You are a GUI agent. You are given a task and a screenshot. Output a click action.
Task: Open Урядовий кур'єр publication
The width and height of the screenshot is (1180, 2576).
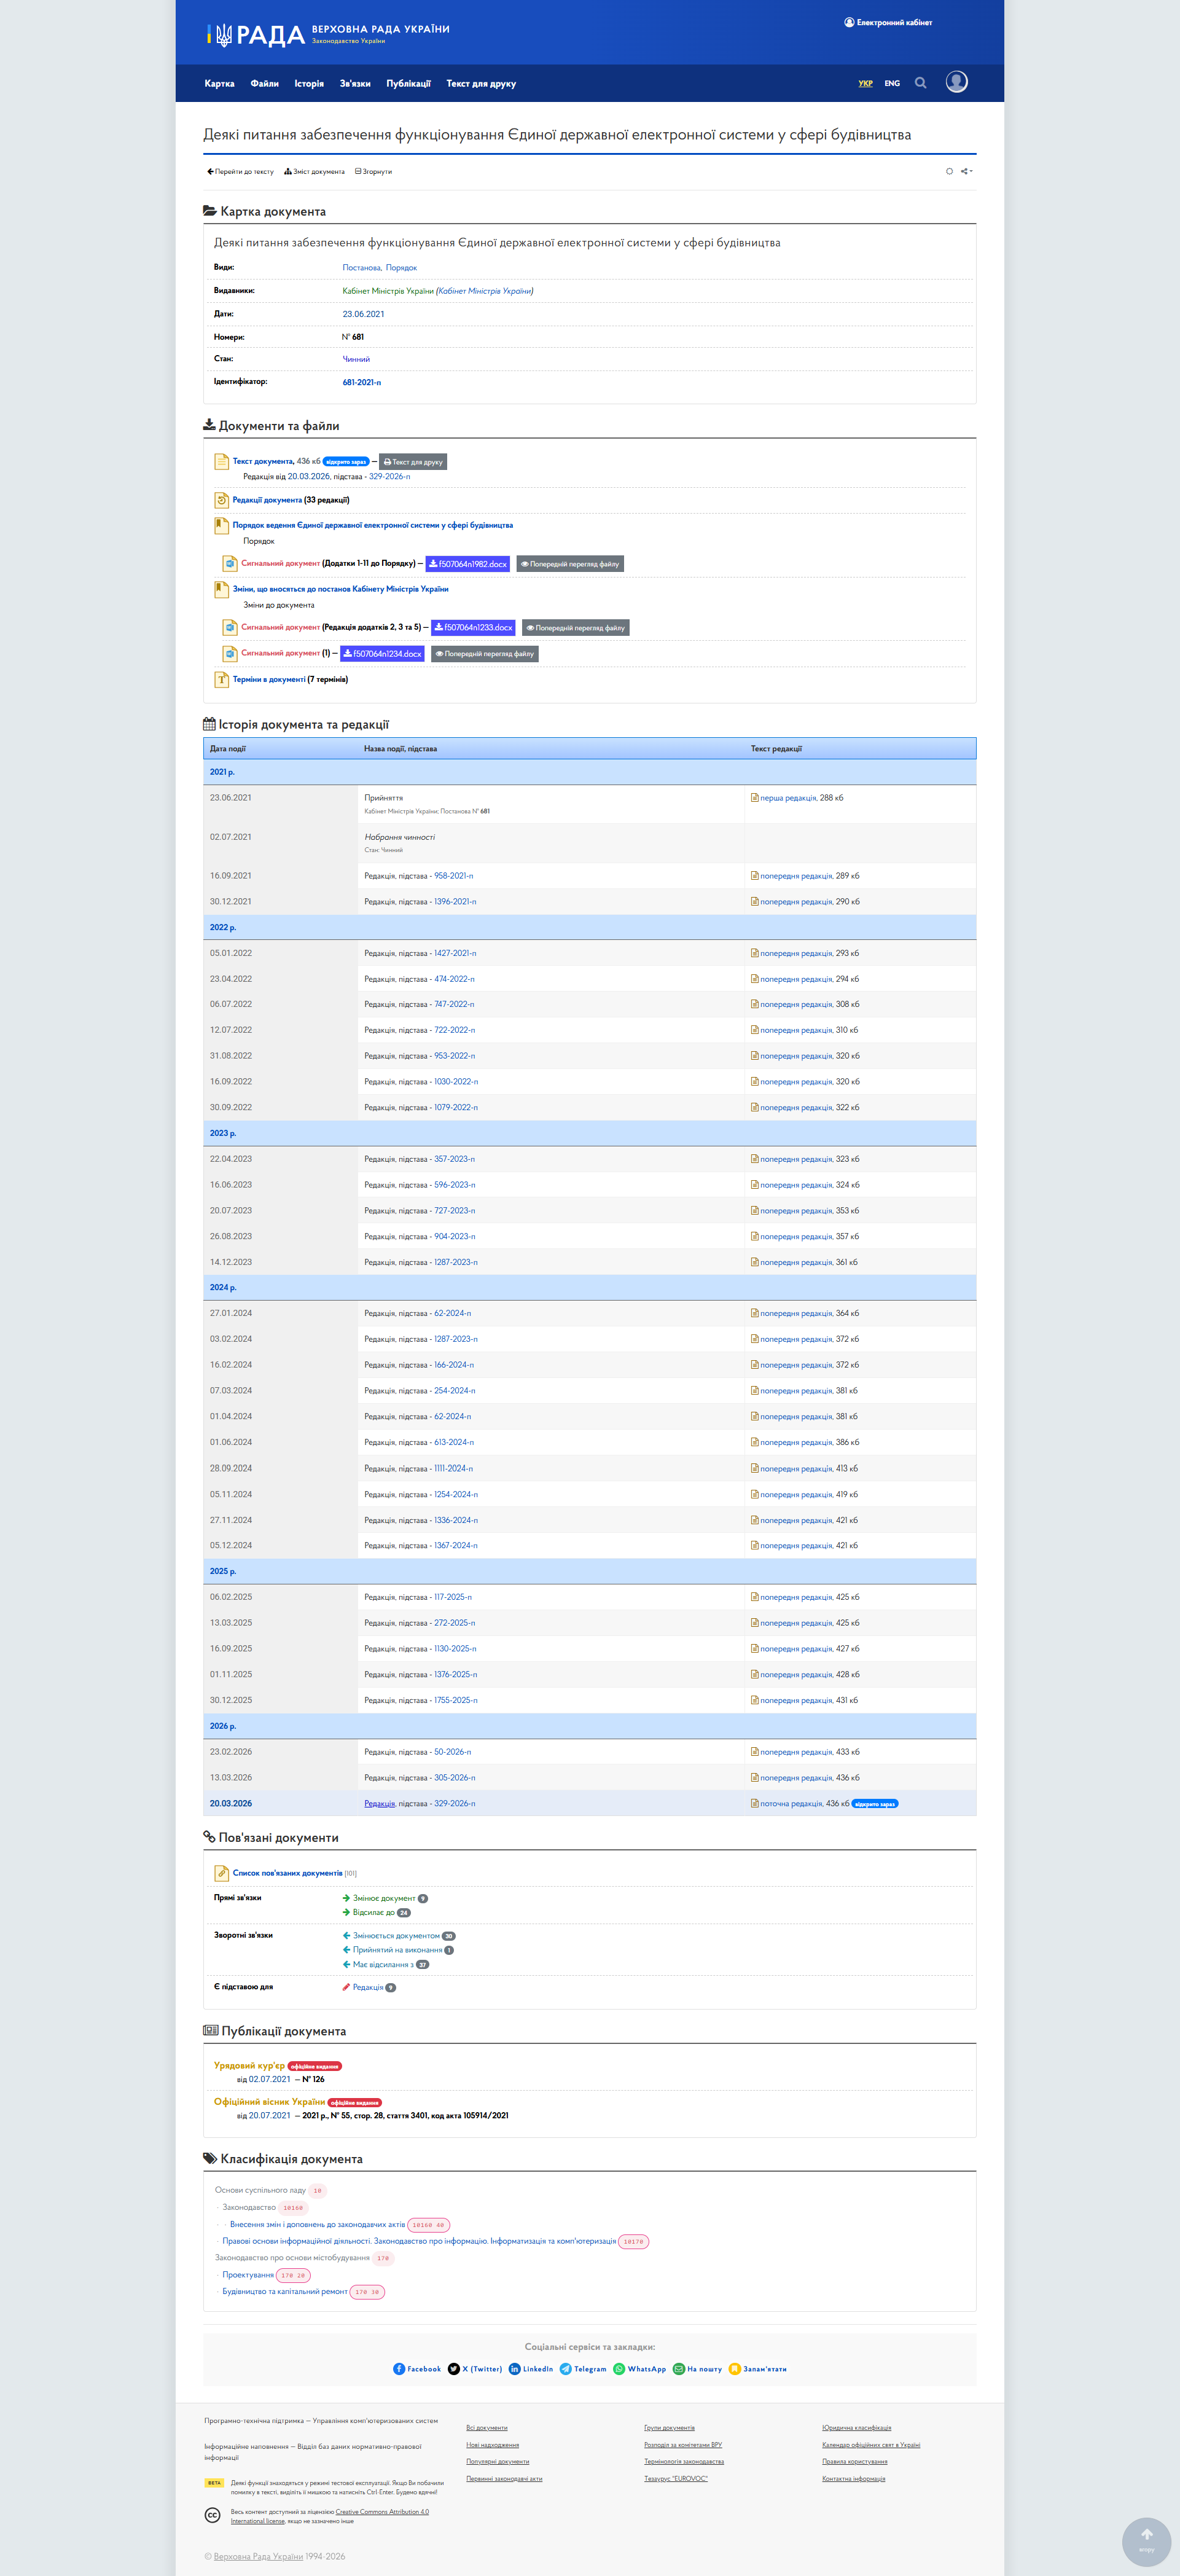click(x=249, y=2066)
